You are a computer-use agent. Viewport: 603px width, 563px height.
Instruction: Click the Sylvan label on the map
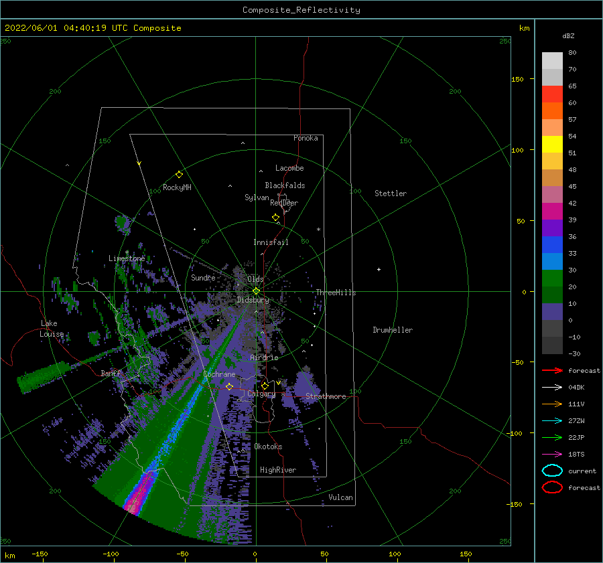[257, 197]
